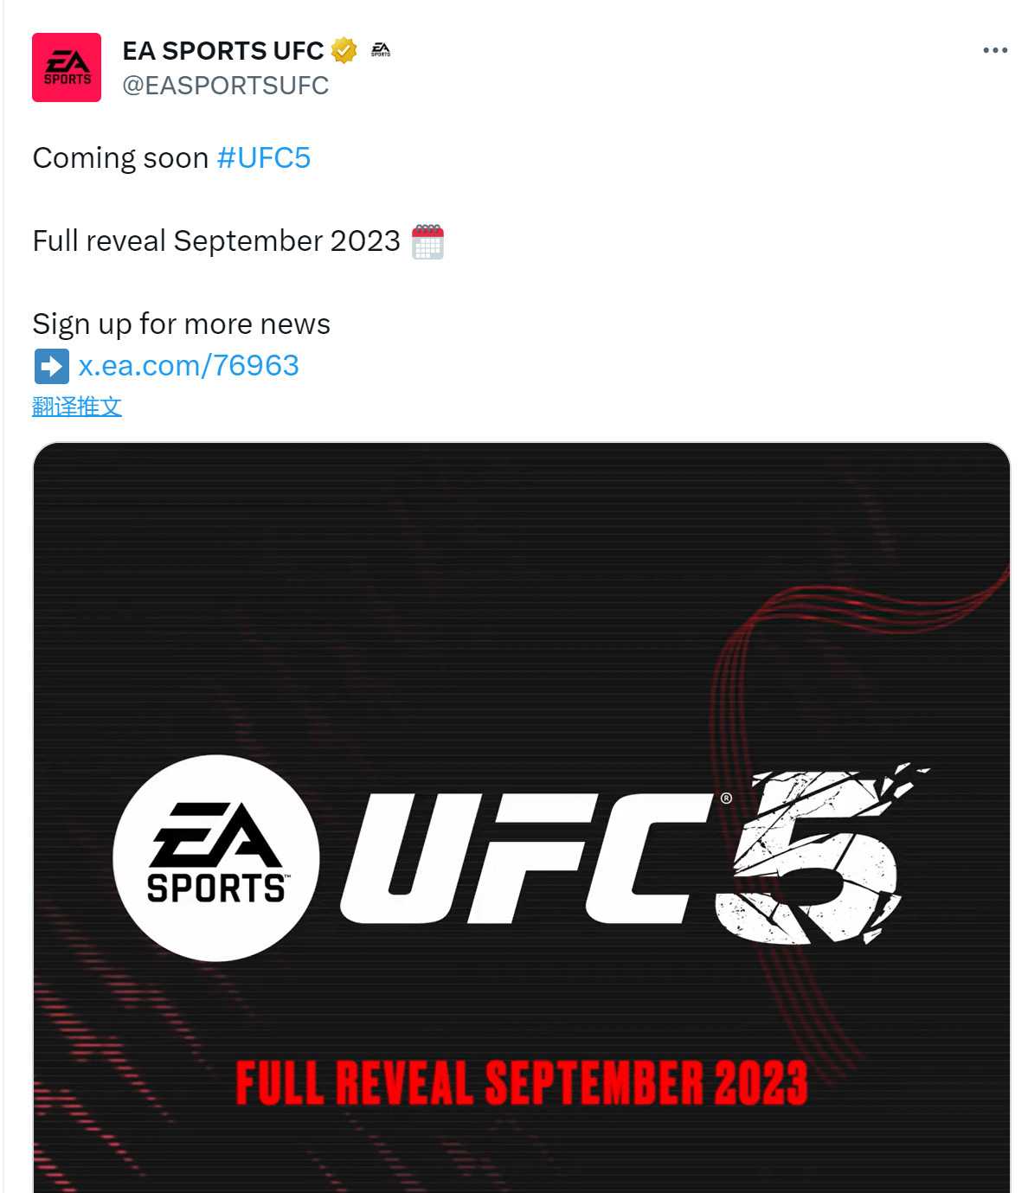Click the blue arrow emoji icon
Image resolution: width=1028 pixels, height=1193 pixels.
[x=49, y=365]
